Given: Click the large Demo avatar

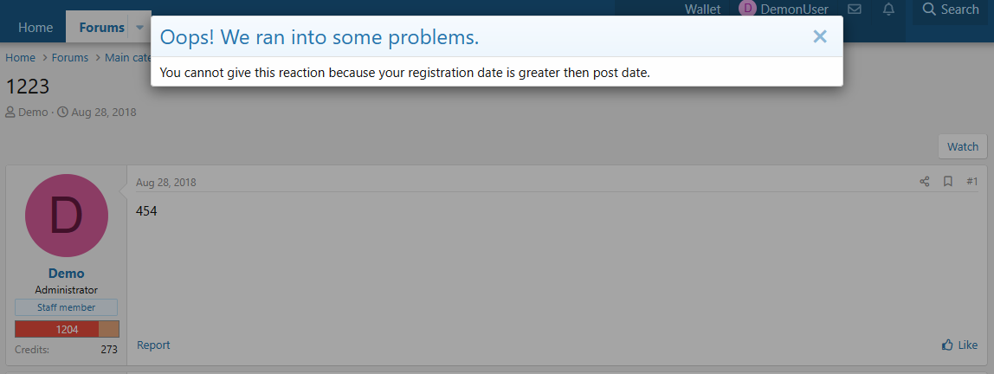Looking at the screenshot, I should [67, 216].
